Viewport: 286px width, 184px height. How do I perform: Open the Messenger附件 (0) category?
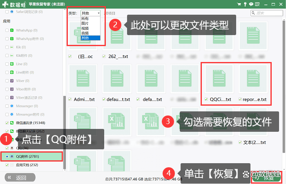(x=30, y=114)
